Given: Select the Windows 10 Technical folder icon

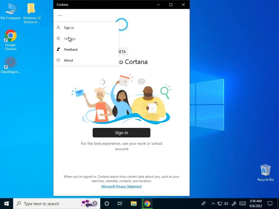Looking at the screenshot, I should [32, 14].
